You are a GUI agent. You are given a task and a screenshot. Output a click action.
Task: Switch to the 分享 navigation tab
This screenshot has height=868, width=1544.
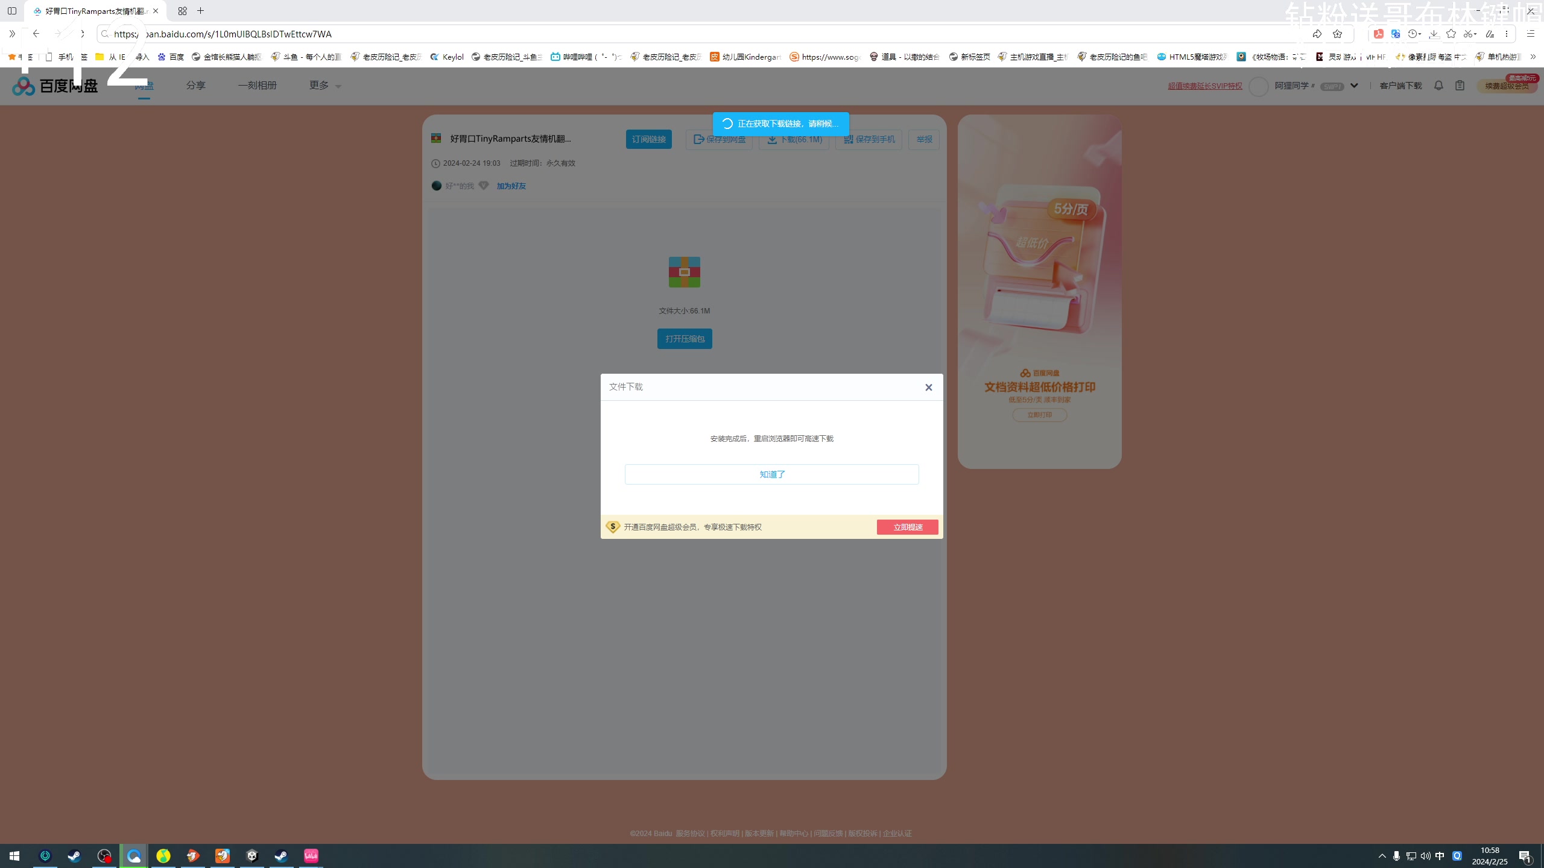[195, 86]
